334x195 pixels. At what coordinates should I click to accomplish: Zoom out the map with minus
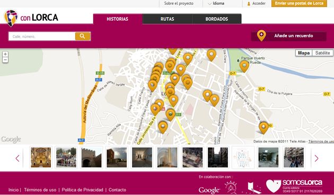(5, 60)
